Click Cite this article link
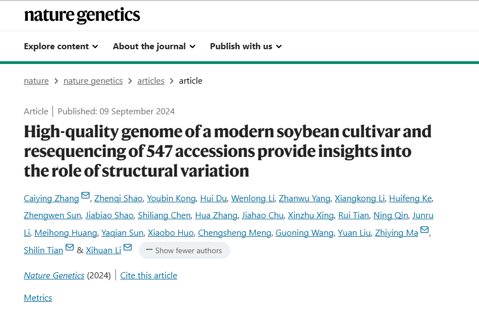479x321 pixels. point(149,276)
